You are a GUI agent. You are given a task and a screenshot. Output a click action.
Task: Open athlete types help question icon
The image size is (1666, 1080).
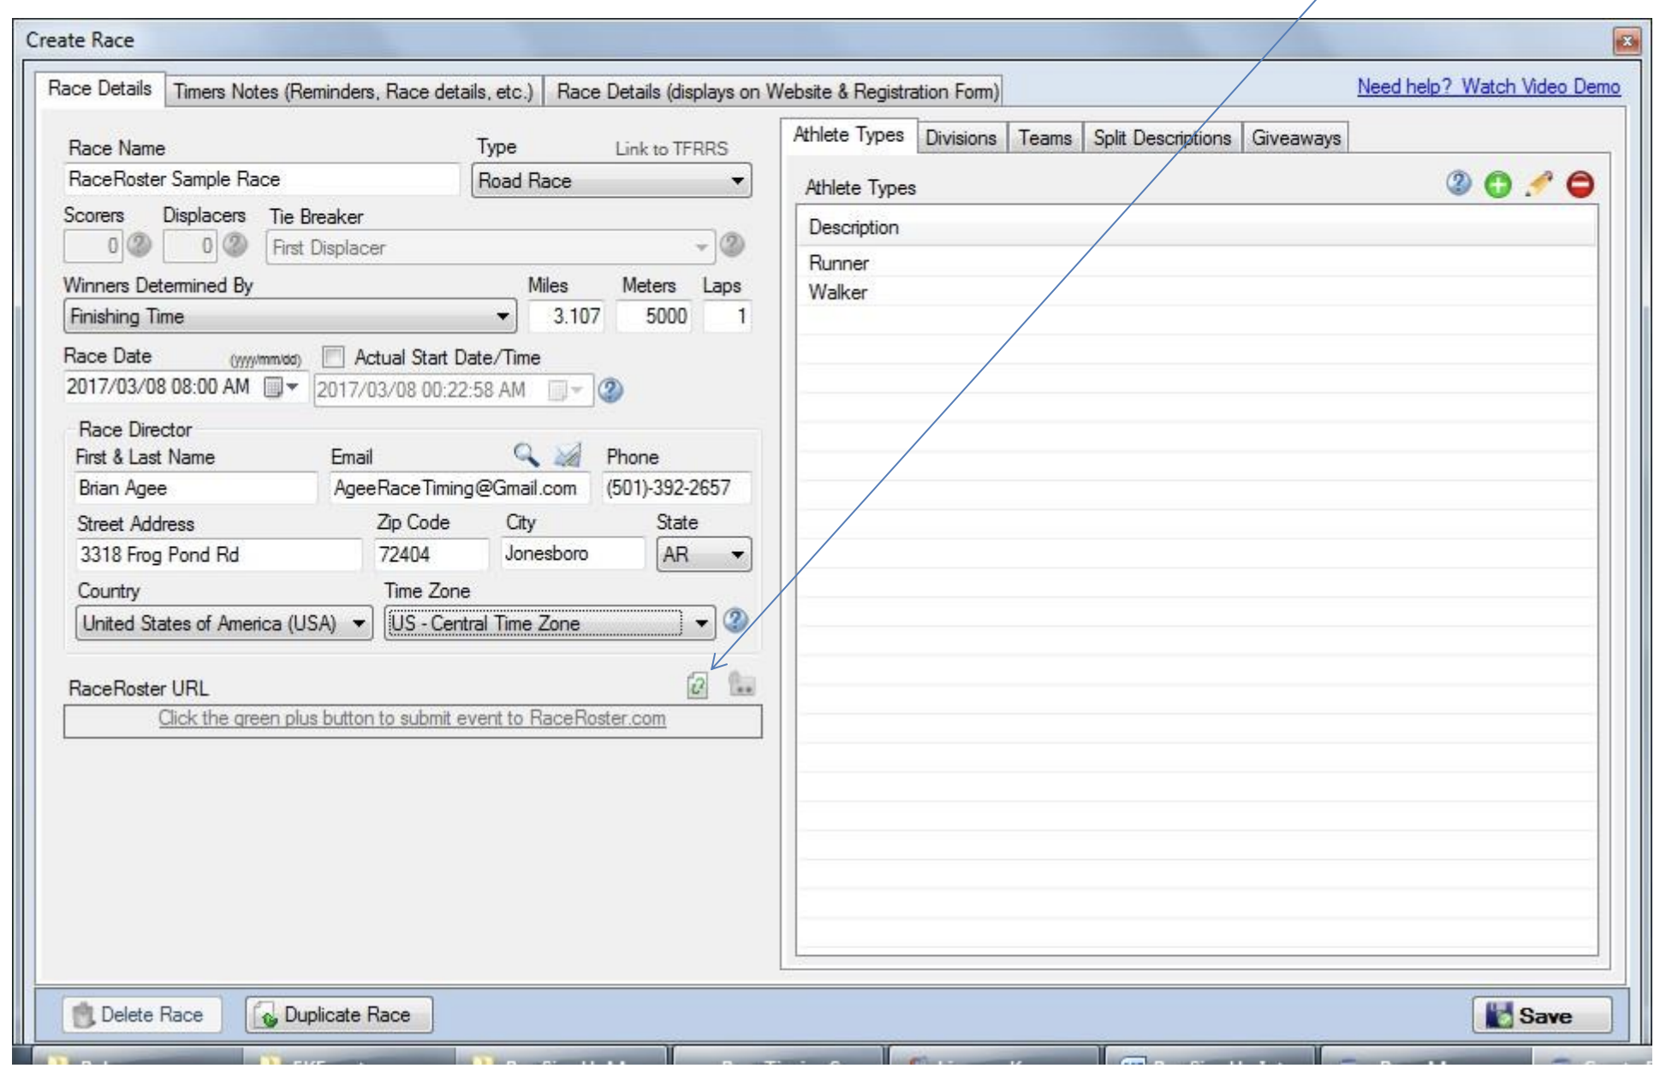click(x=1458, y=183)
